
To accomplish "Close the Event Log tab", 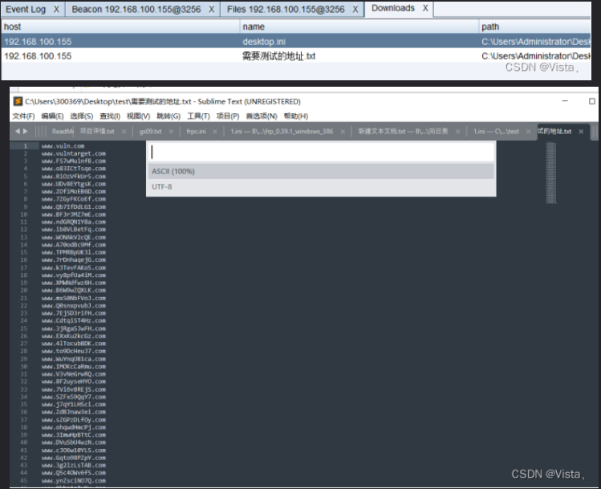I will click(56, 10).
